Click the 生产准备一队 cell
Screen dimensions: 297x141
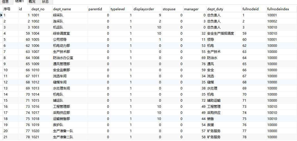(x=70, y=131)
